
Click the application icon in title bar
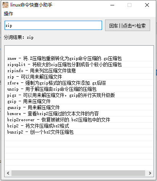click(x=5, y=5)
